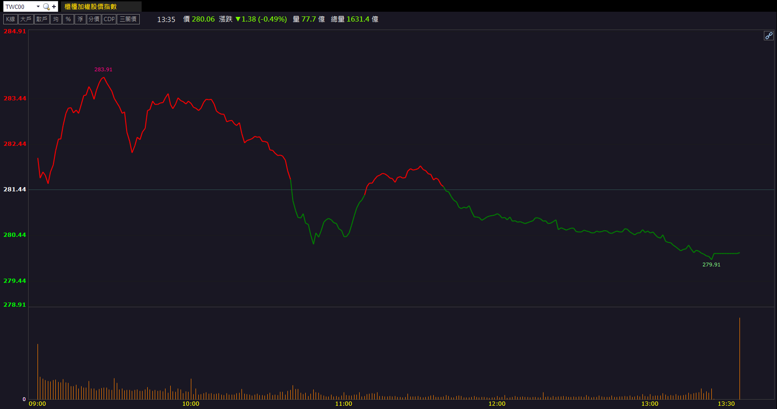The height and width of the screenshot is (409, 777).
Task: Click the 10:00 time axis label
Action: 190,404
